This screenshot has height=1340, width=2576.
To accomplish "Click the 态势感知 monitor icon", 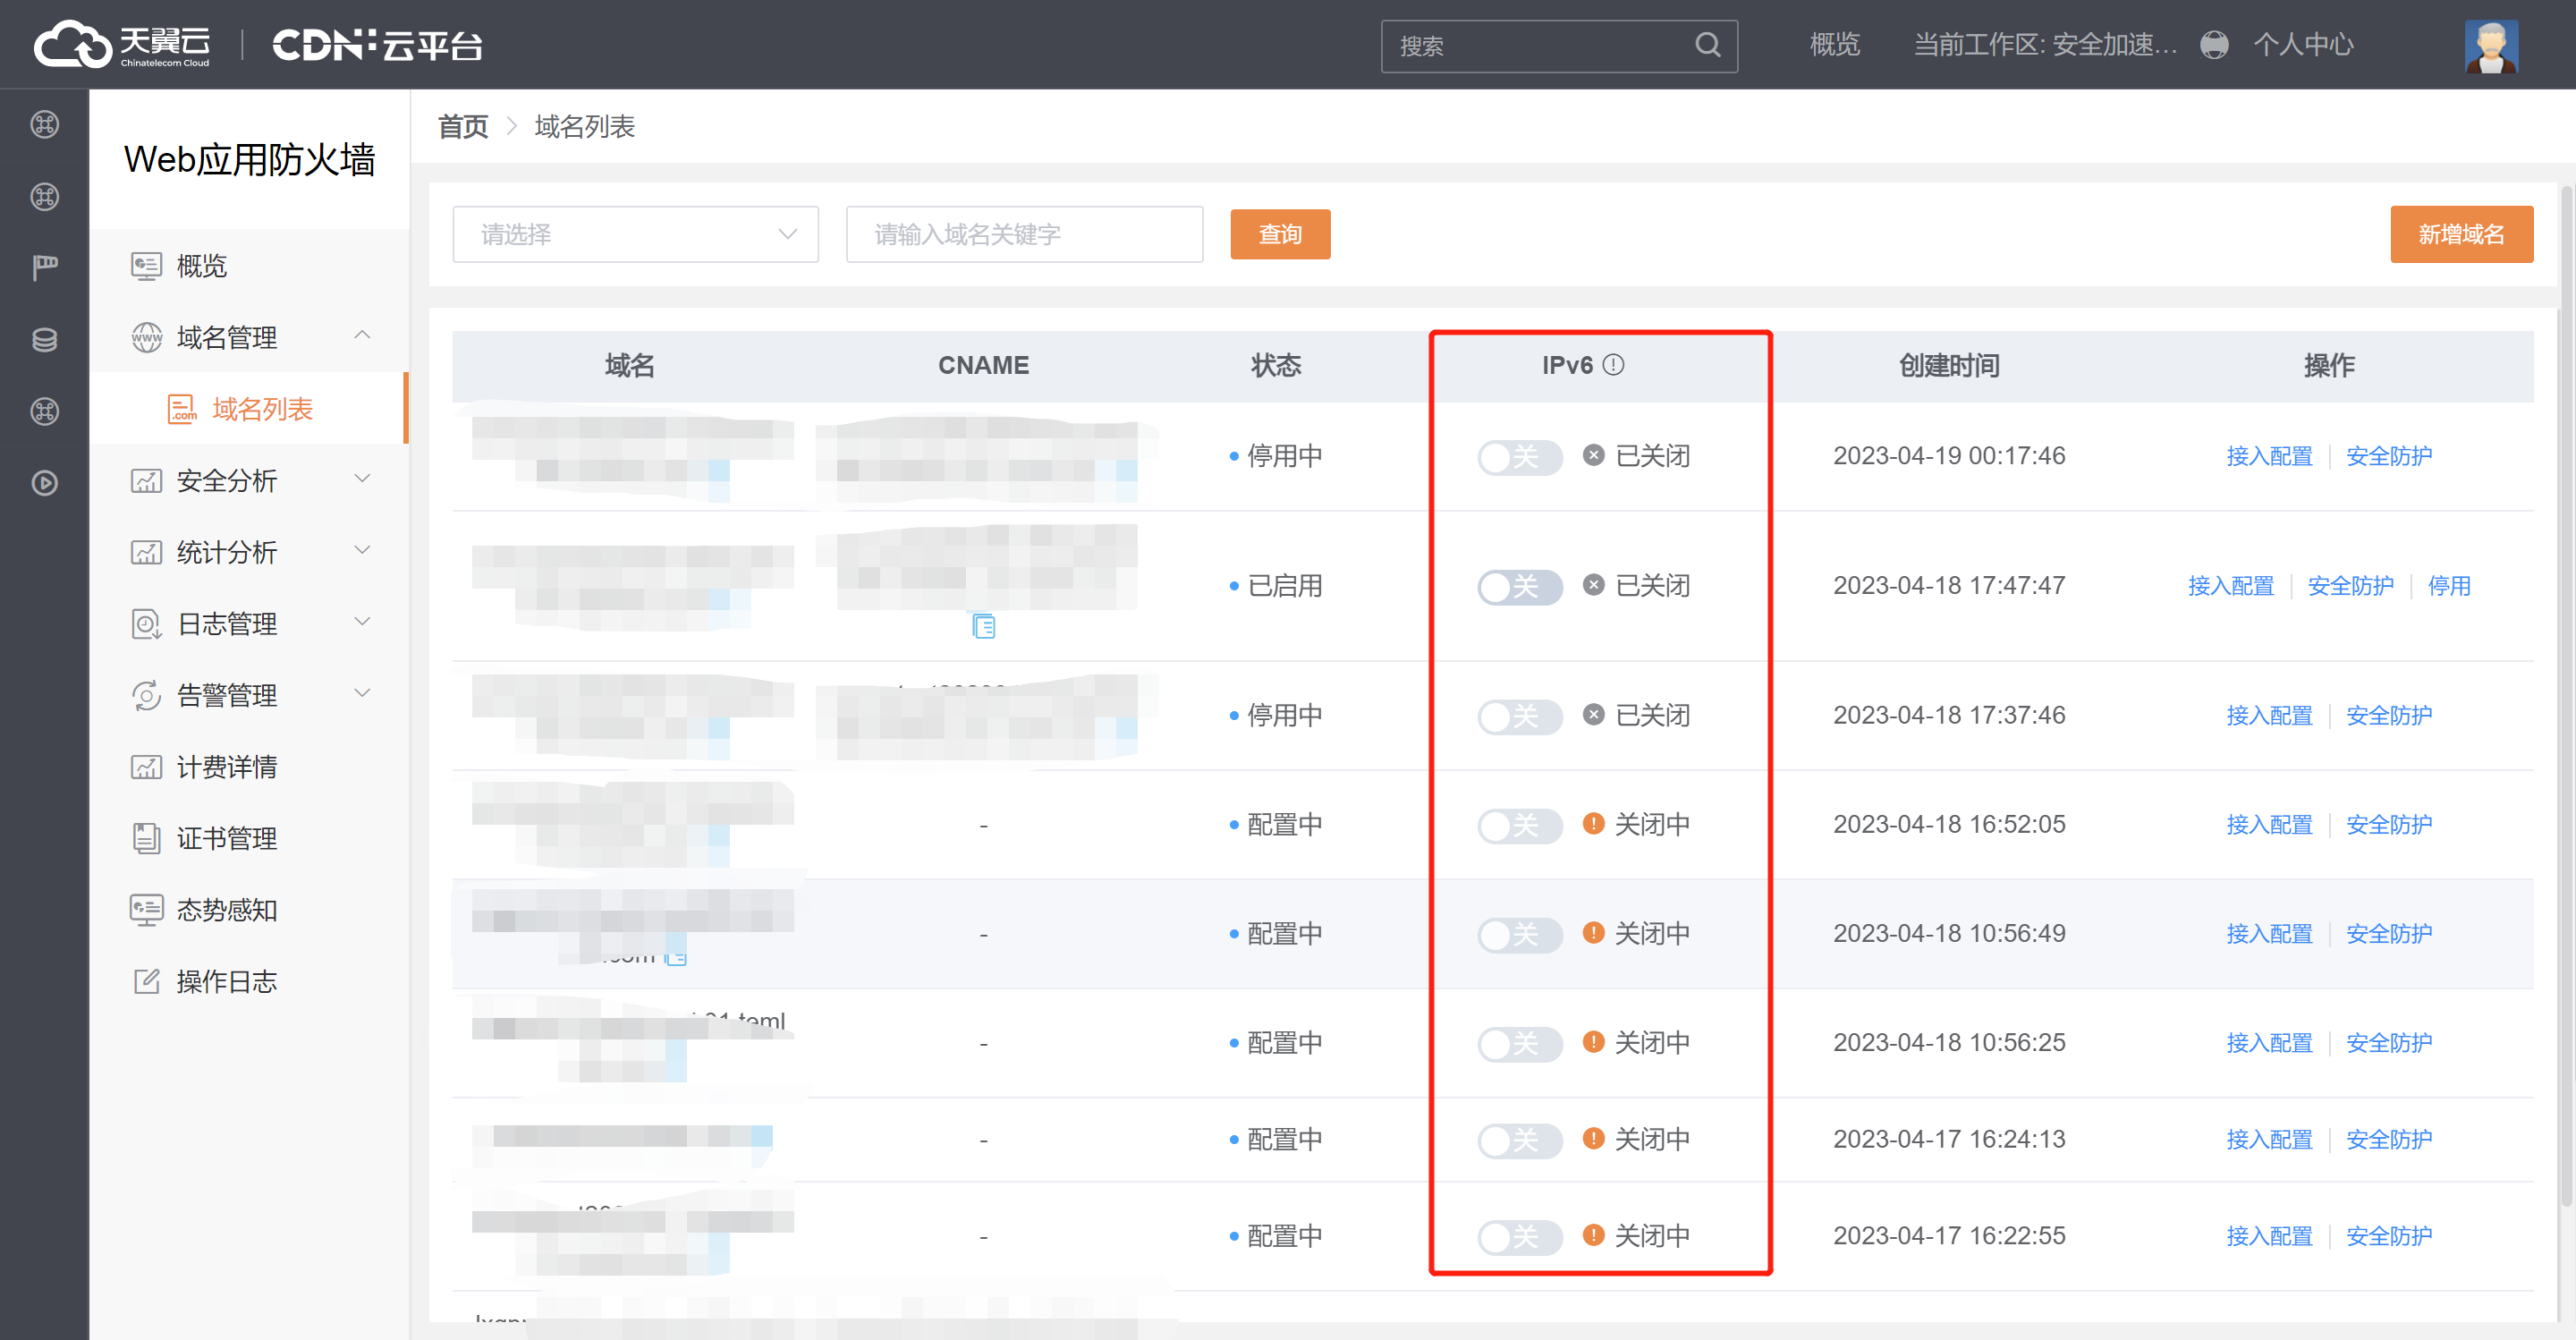I will pos(146,910).
